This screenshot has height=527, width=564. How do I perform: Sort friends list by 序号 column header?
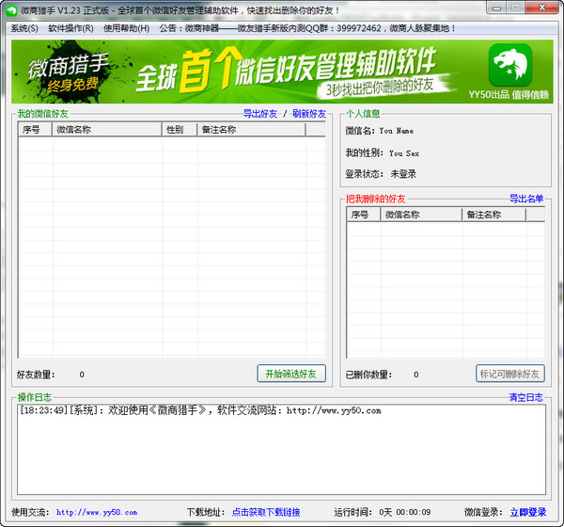(36, 130)
